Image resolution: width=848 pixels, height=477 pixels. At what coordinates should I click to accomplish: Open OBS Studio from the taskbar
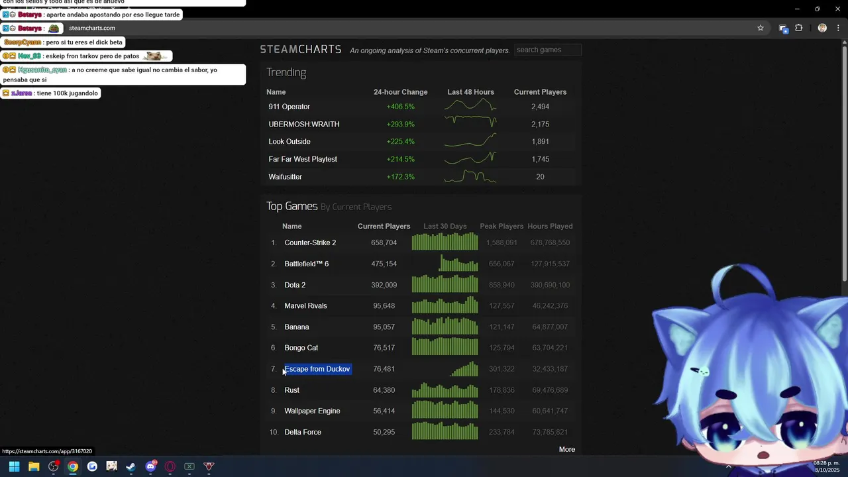pos(54,466)
